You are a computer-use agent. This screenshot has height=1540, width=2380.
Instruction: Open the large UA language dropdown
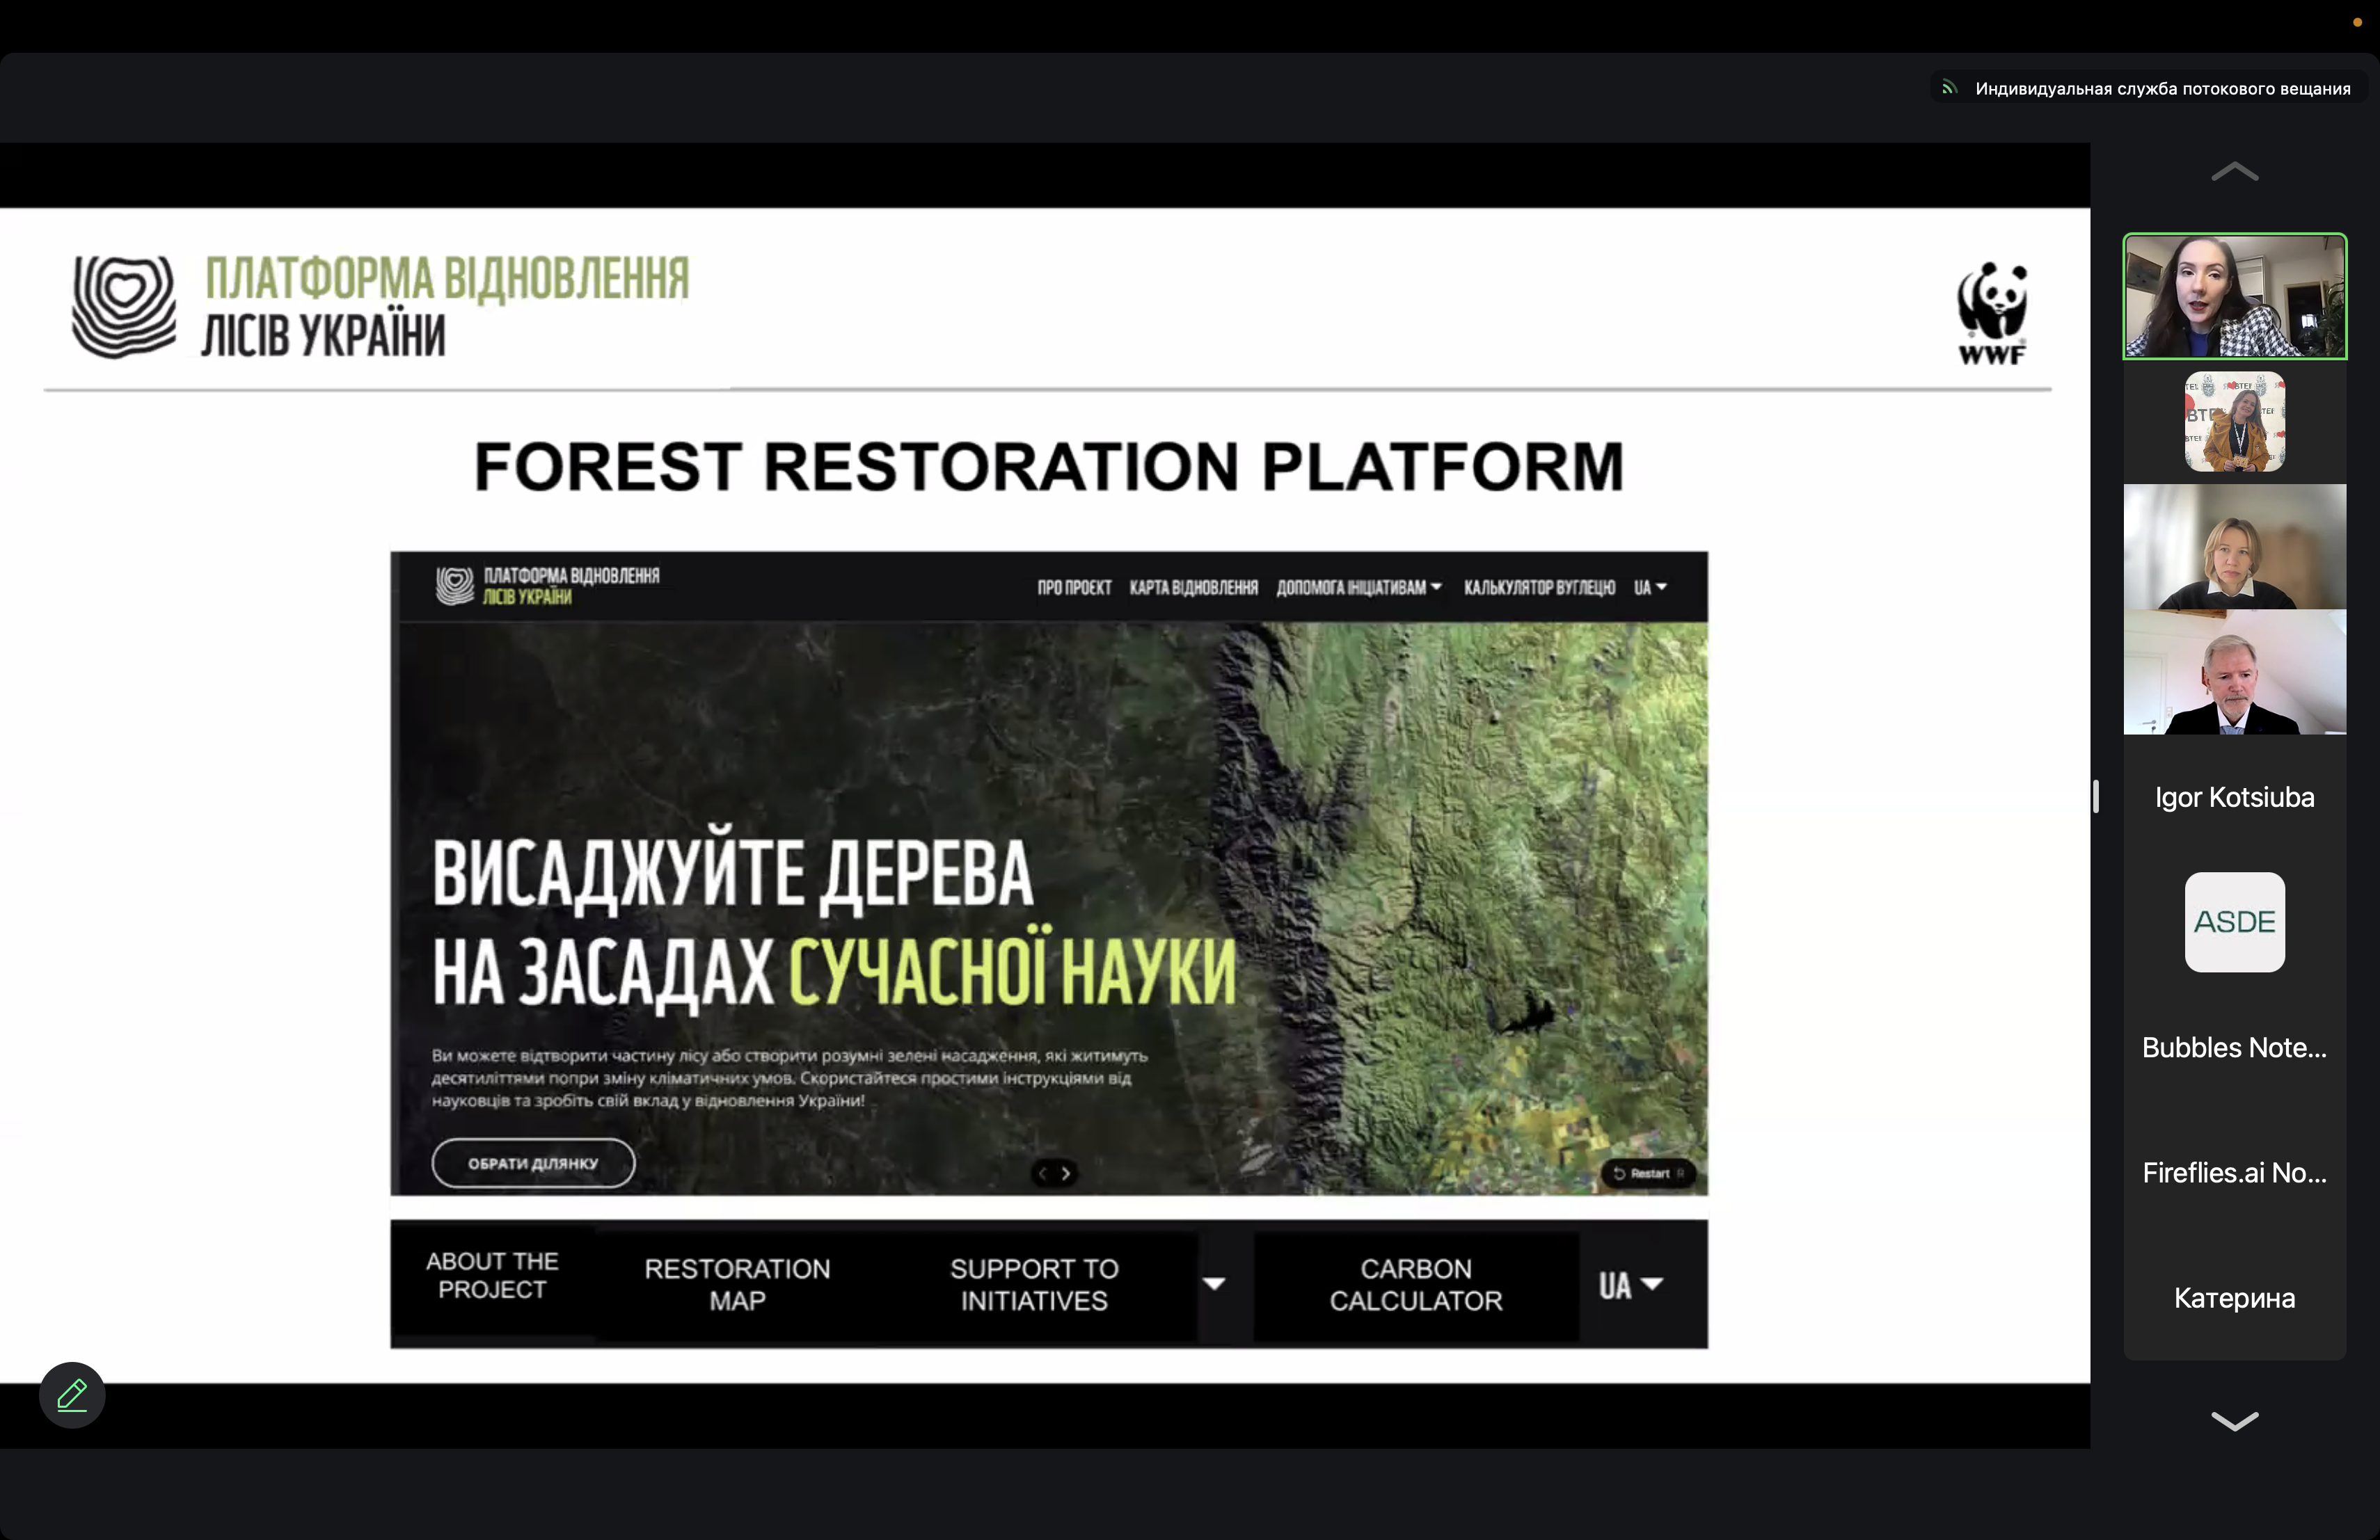pos(1630,1285)
